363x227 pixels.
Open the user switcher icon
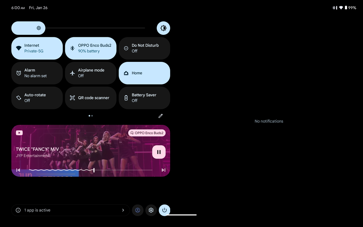pyautogui.click(x=138, y=210)
